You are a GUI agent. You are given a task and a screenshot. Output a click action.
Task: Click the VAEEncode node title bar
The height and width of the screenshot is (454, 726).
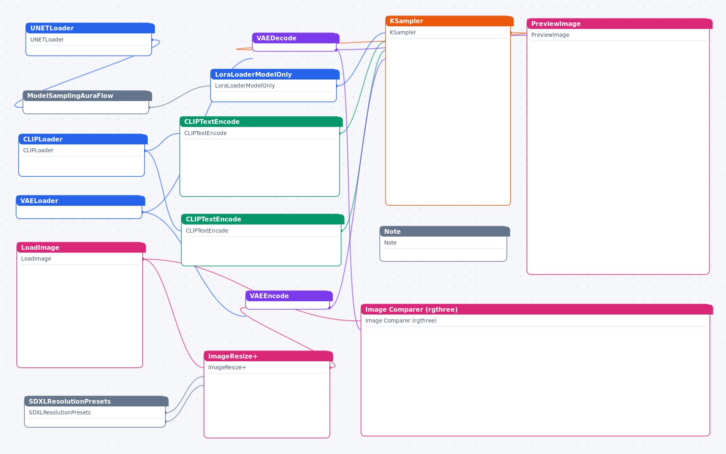pyautogui.click(x=289, y=296)
